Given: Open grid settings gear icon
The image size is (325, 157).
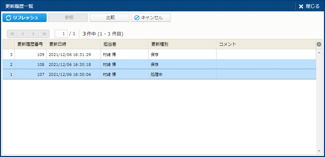Looking at the screenshot, I should click(x=319, y=44).
